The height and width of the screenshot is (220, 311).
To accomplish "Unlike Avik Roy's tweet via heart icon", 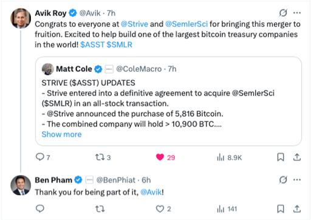I will [160, 157].
